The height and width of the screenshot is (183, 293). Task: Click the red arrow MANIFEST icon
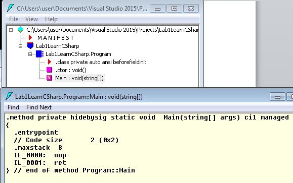(x=30, y=38)
